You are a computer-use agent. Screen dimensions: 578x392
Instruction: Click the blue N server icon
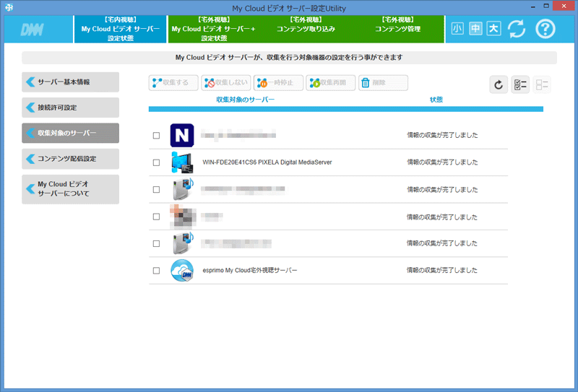[x=182, y=135]
